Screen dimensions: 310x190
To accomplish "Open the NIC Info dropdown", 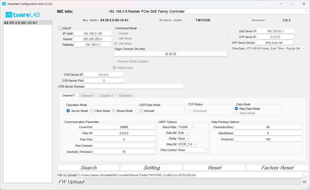I will (208, 12).
